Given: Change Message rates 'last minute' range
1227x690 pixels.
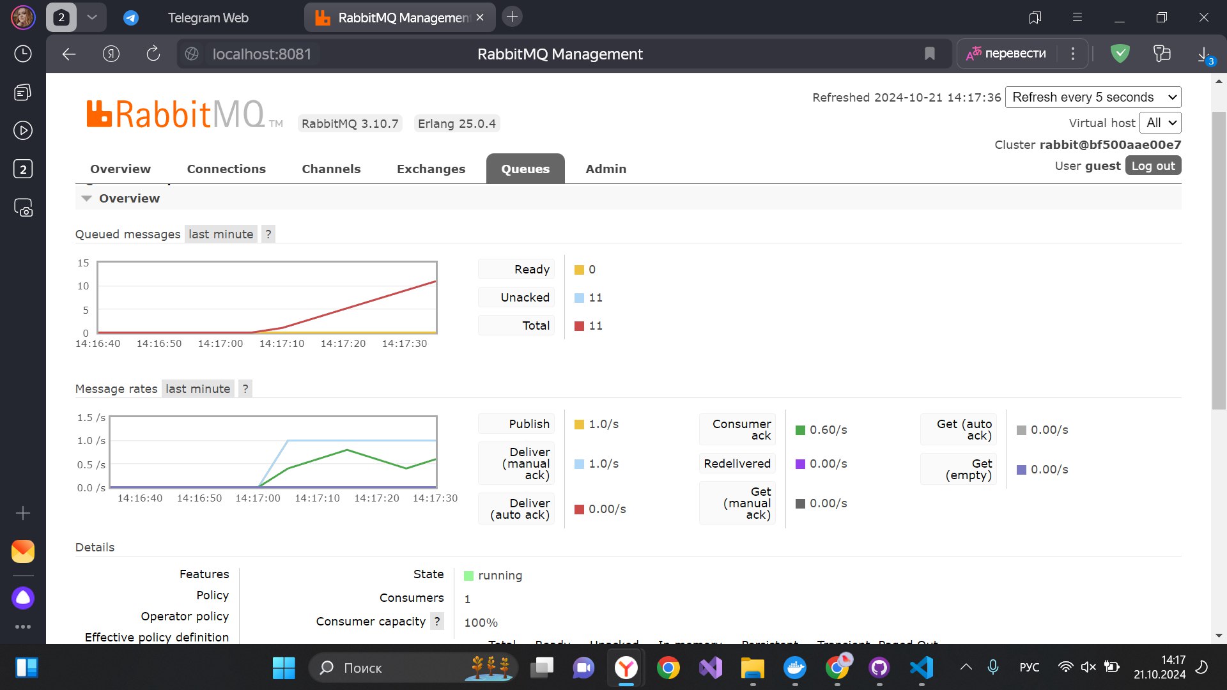Looking at the screenshot, I should 197,389.
